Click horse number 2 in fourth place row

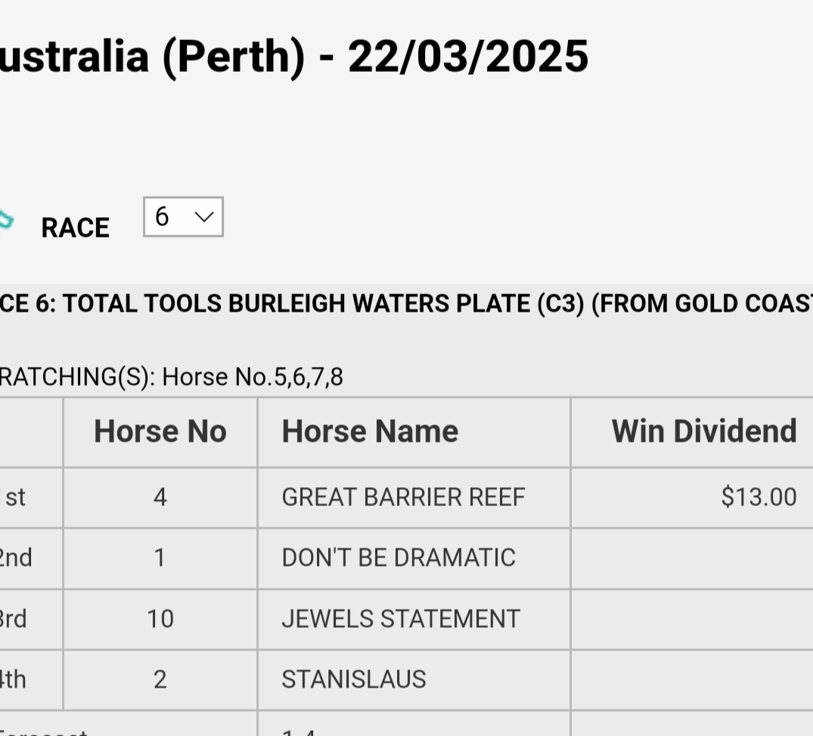tap(160, 680)
